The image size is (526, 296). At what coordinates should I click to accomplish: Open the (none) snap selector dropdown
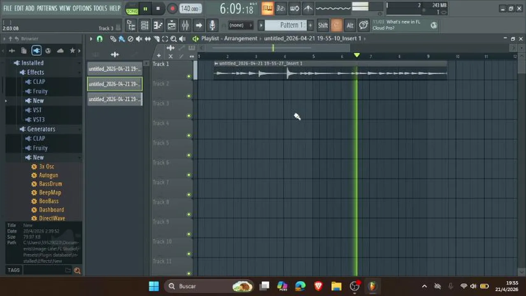pos(241,25)
